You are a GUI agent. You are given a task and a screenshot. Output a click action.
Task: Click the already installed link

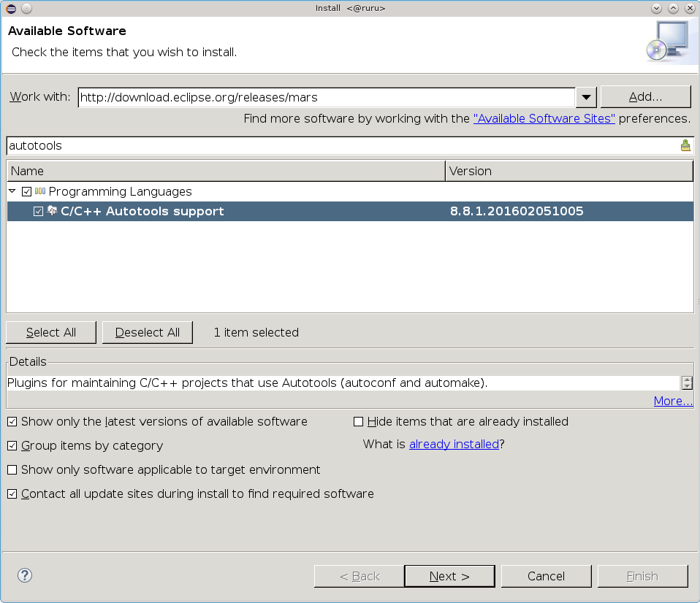click(x=454, y=444)
